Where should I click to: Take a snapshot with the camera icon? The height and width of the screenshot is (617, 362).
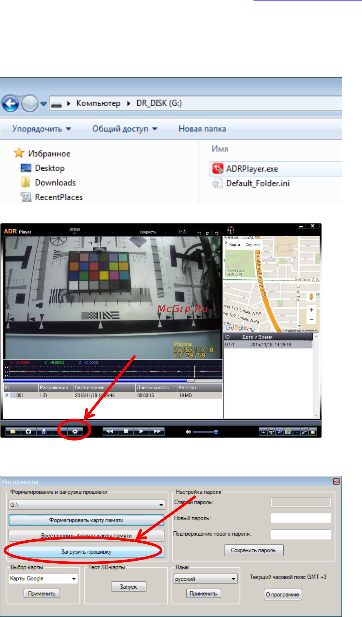pos(28,432)
